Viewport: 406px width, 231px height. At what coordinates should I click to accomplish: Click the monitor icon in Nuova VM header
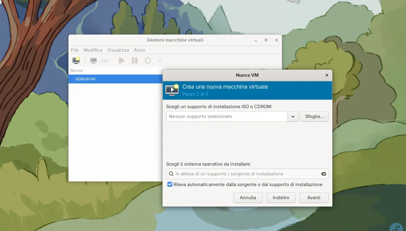point(172,90)
